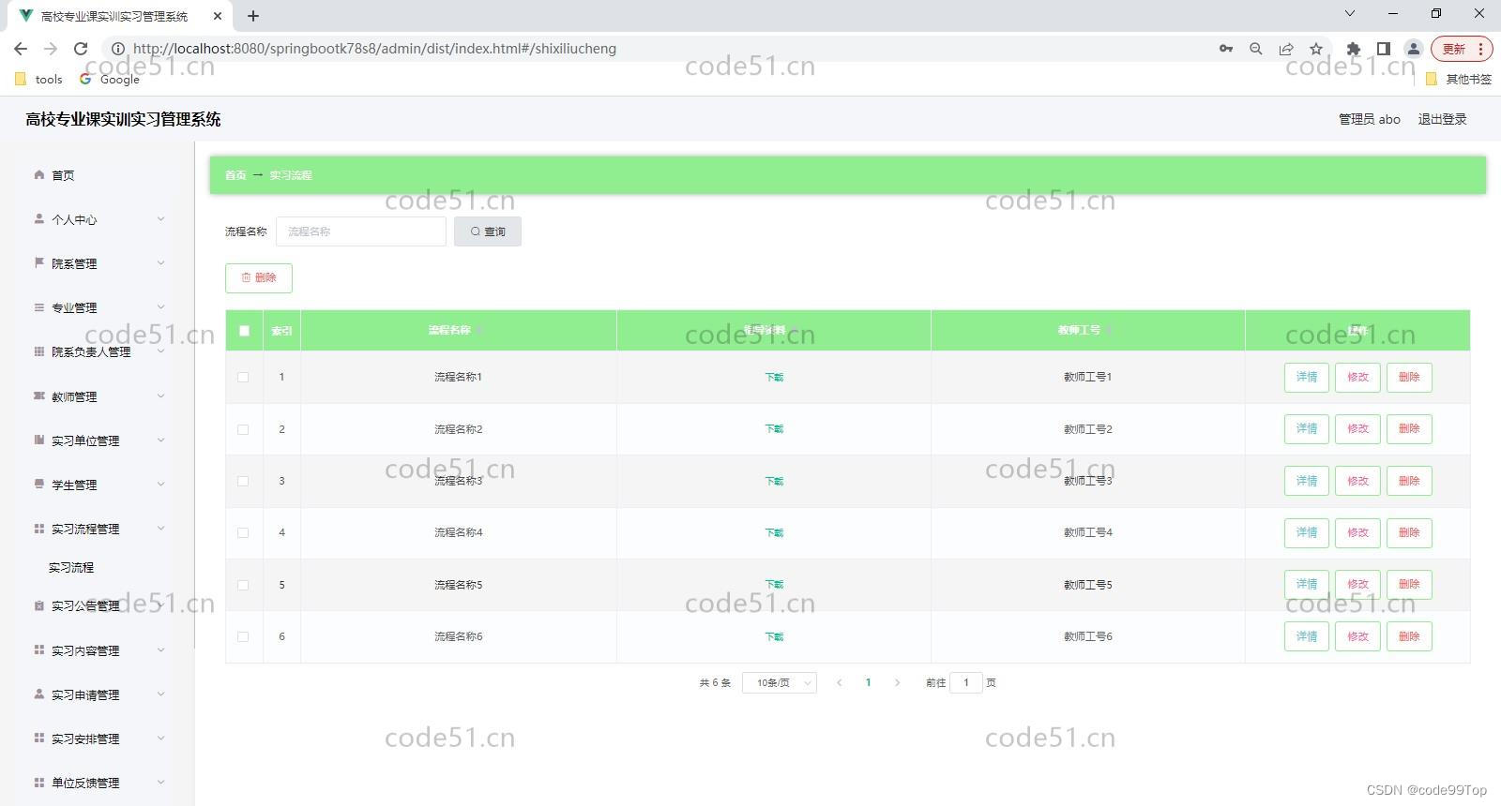1501x806 pixels.
Task: Click the person icon beside 实习申请管理
Action: 38,694
